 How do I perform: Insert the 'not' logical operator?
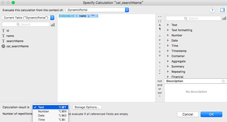[x=160, y=81]
